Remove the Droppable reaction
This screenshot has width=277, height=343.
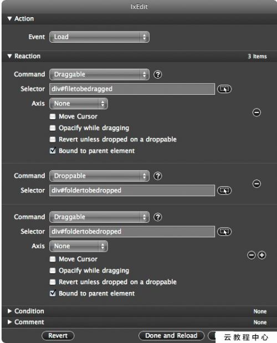257,184
